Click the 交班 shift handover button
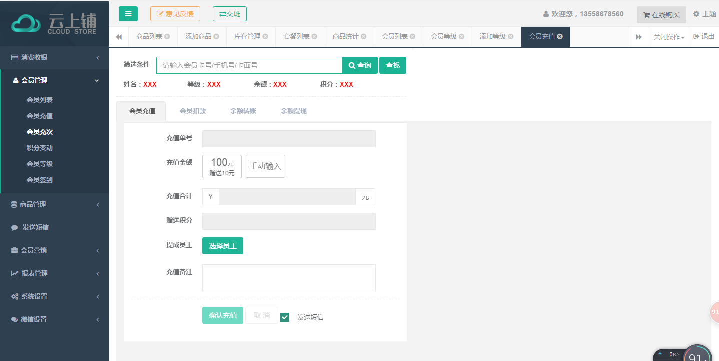The height and width of the screenshot is (361, 719). [x=230, y=14]
